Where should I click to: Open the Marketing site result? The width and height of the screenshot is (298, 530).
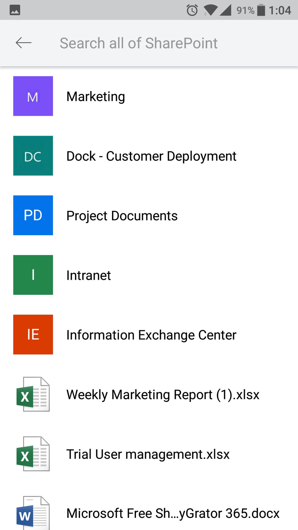coord(96,96)
